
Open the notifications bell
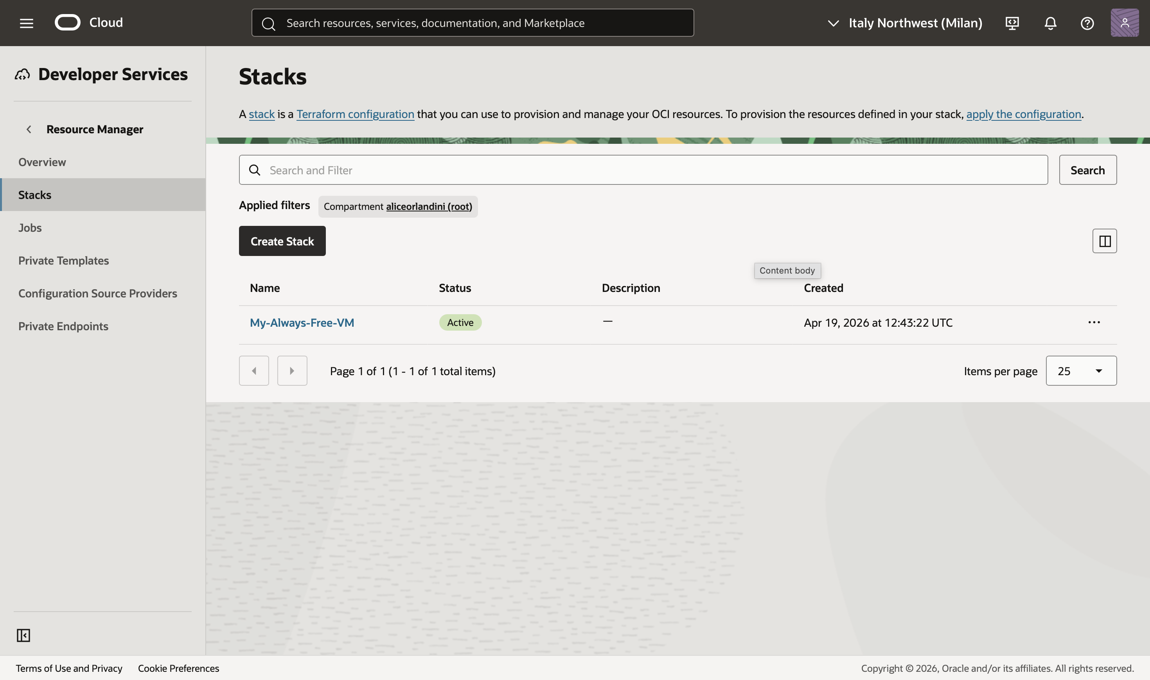[1050, 23]
